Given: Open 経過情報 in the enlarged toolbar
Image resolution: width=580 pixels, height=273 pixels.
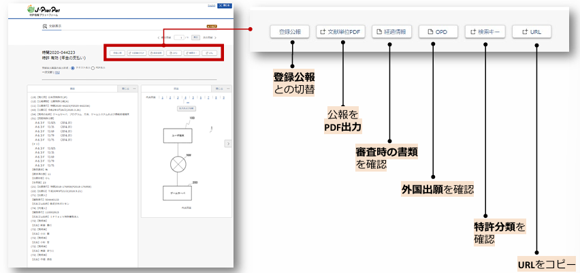Looking at the screenshot, I should click(x=391, y=32).
